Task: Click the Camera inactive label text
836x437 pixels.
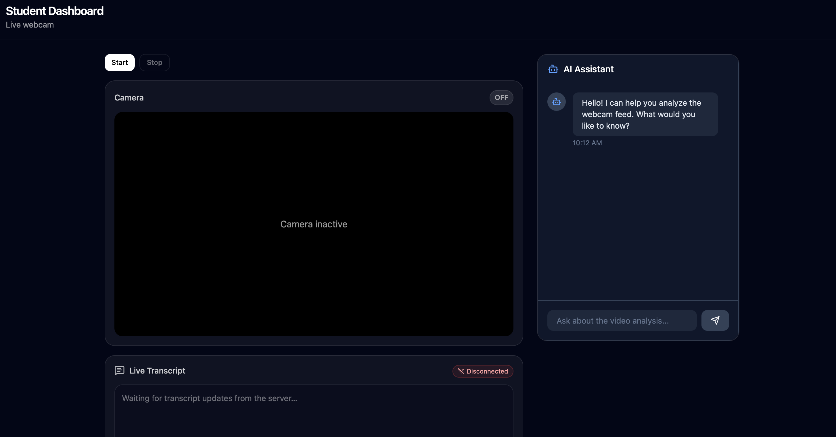Action: pos(313,224)
